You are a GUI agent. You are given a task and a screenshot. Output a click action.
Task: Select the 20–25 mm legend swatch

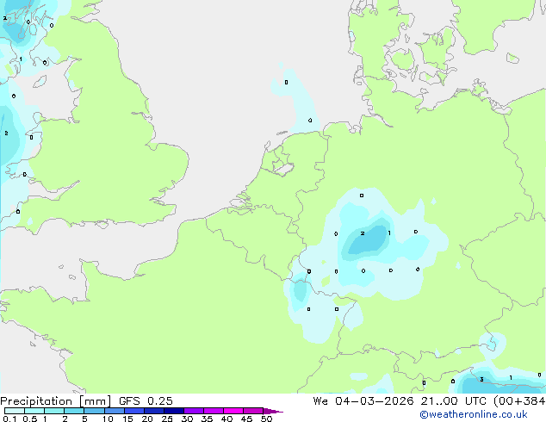153,411
